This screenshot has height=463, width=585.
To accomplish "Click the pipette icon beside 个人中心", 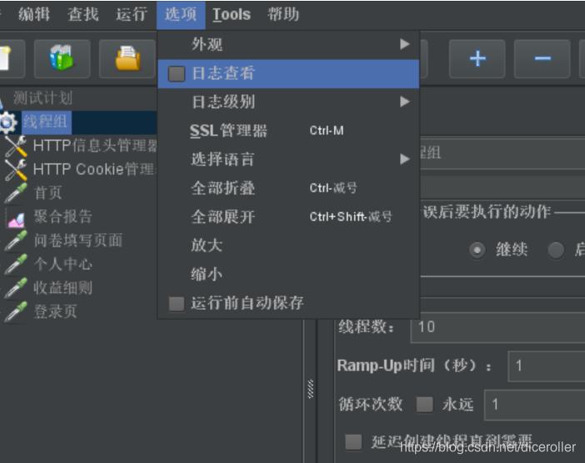I will coord(16,264).
